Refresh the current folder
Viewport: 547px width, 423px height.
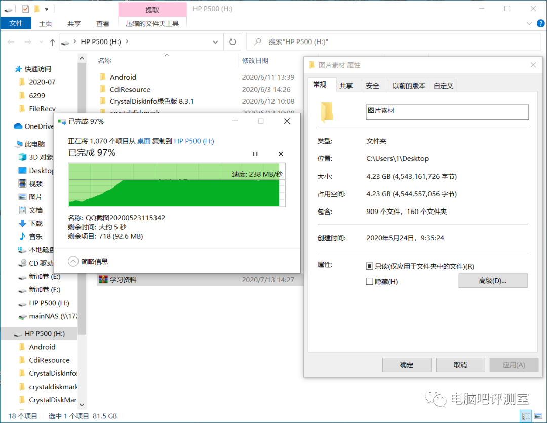pos(232,42)
